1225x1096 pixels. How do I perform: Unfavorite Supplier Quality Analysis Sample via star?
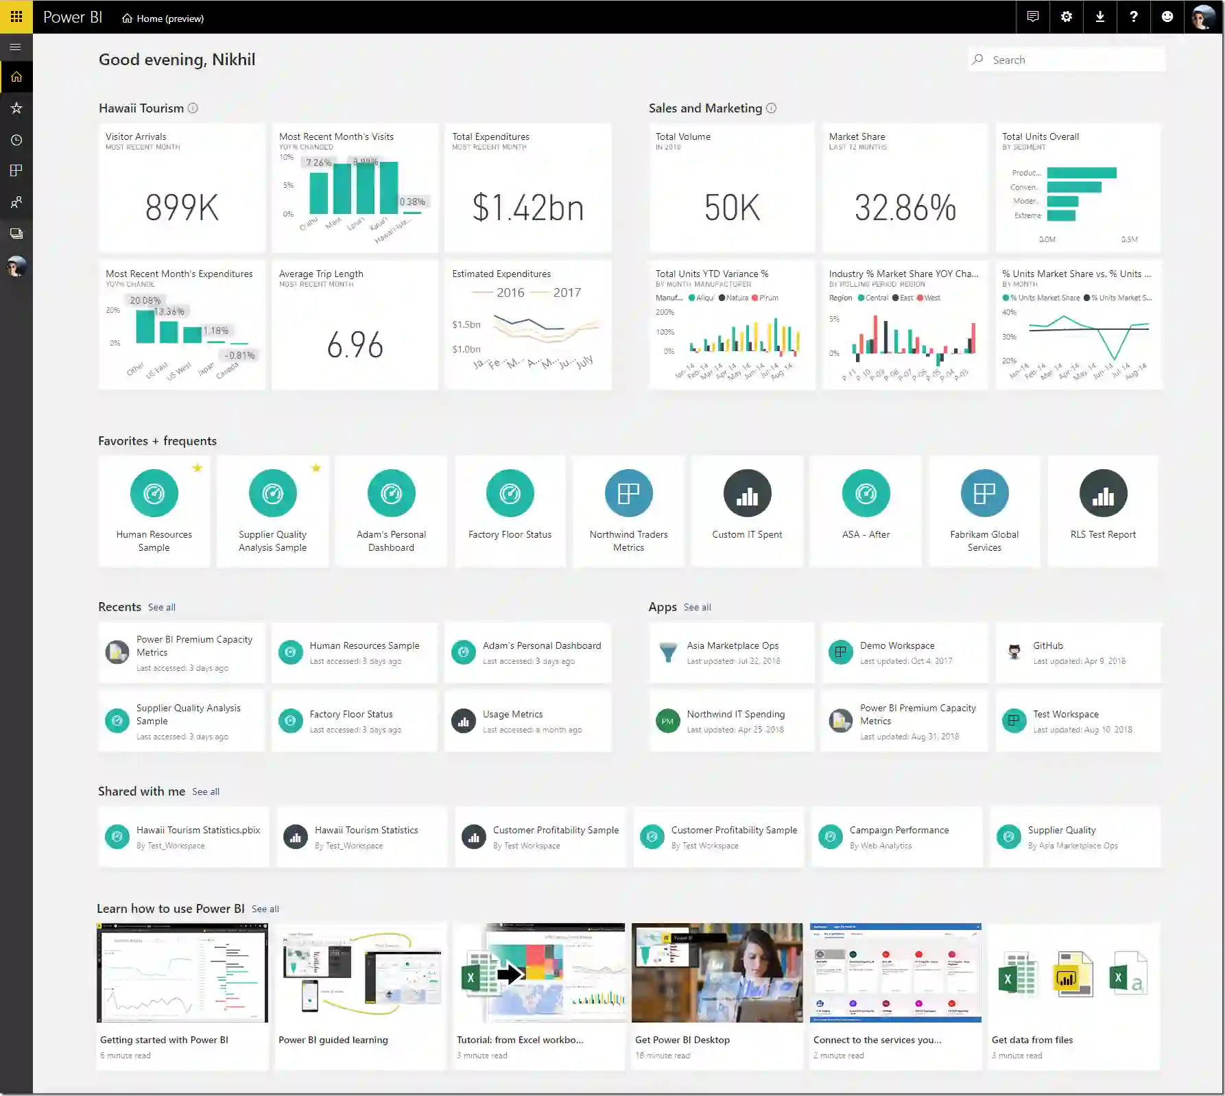pos(316,468)
